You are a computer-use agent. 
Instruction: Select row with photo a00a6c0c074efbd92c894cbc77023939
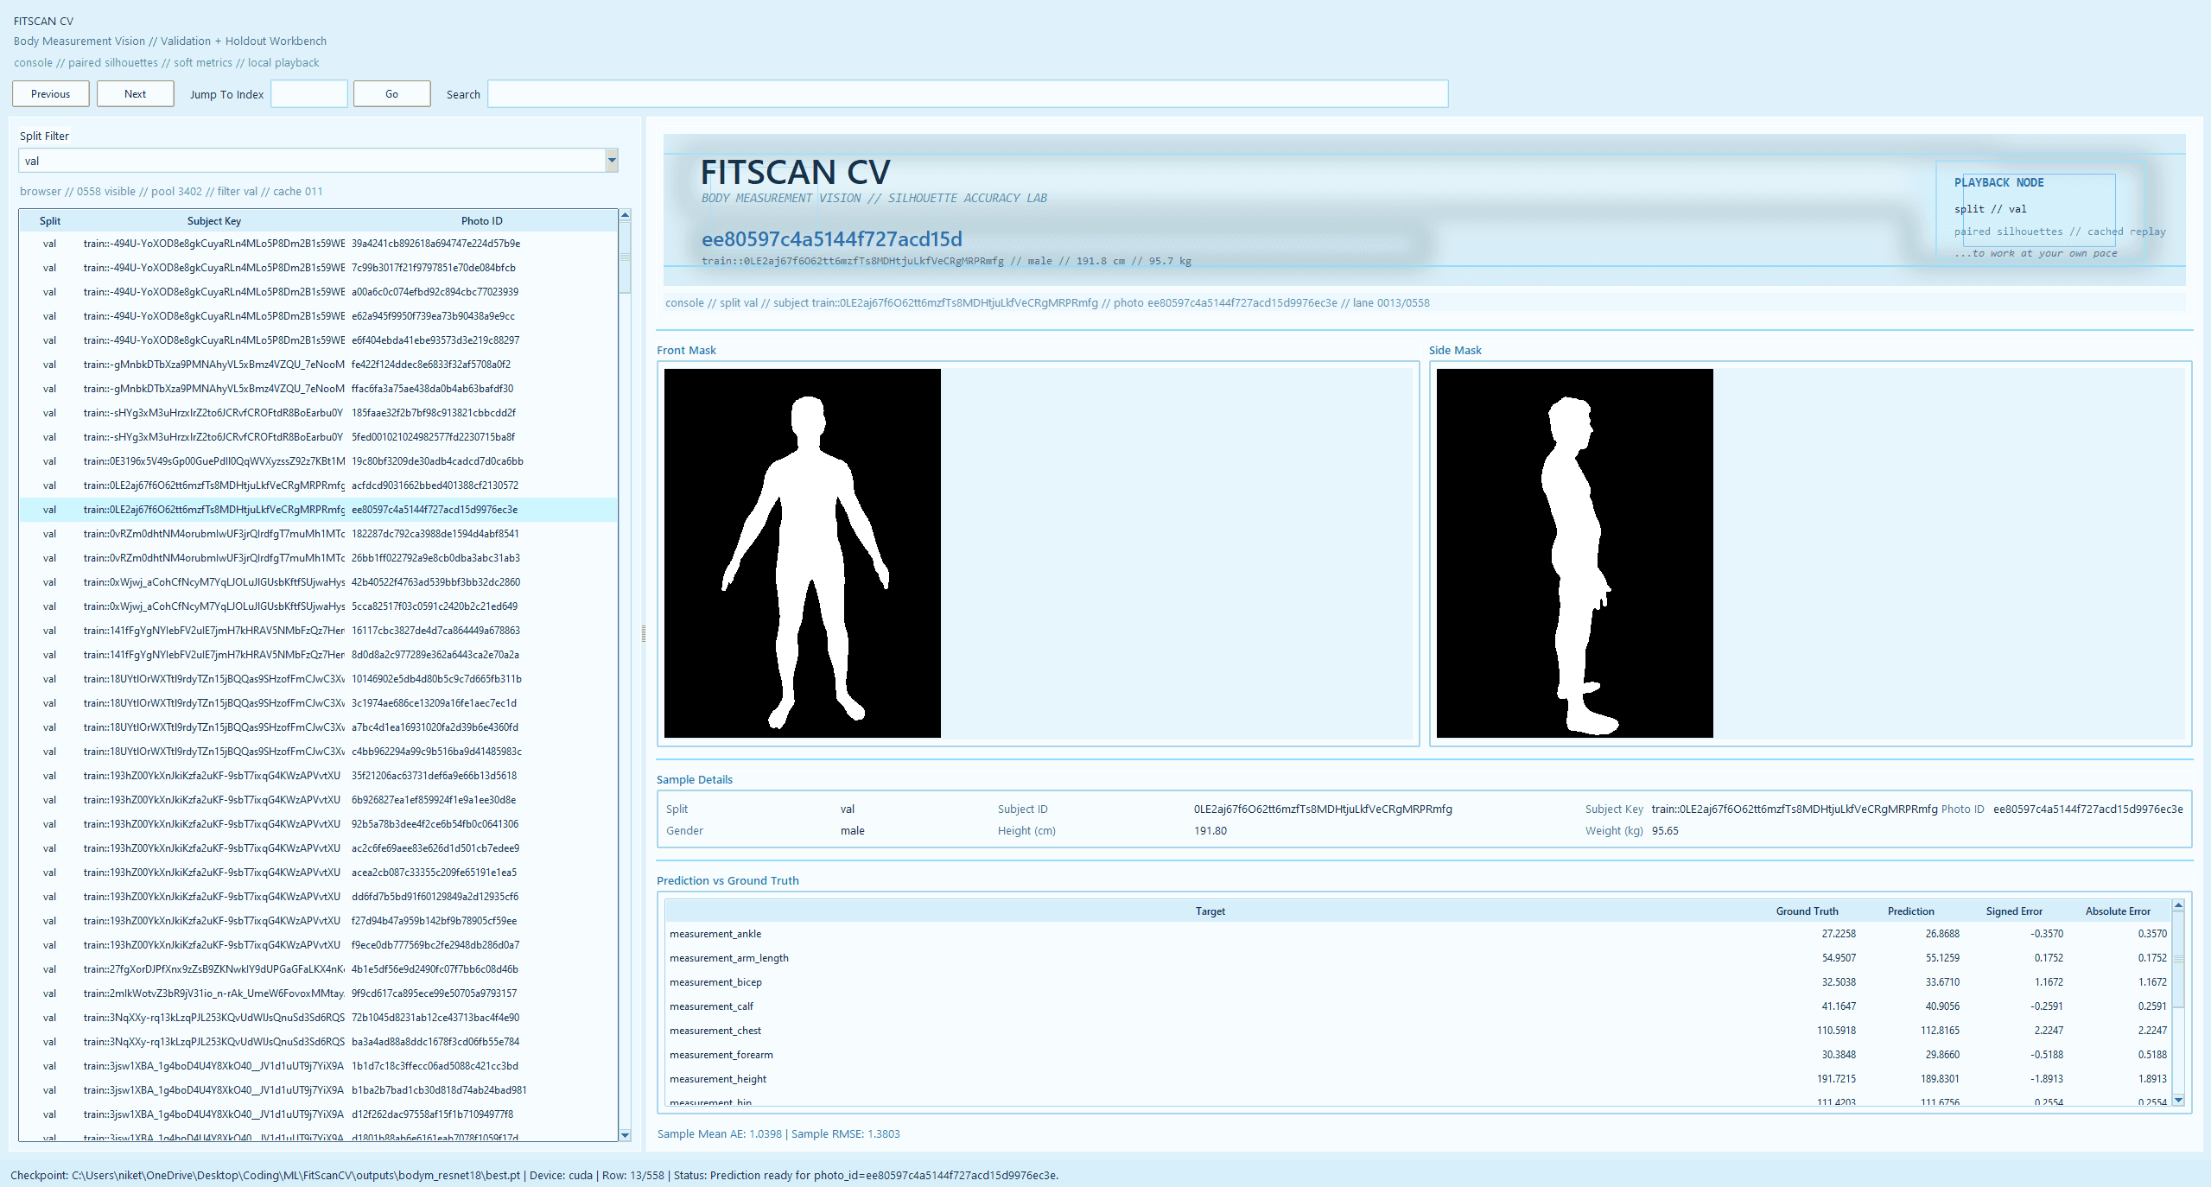click(x=318, y=292)
